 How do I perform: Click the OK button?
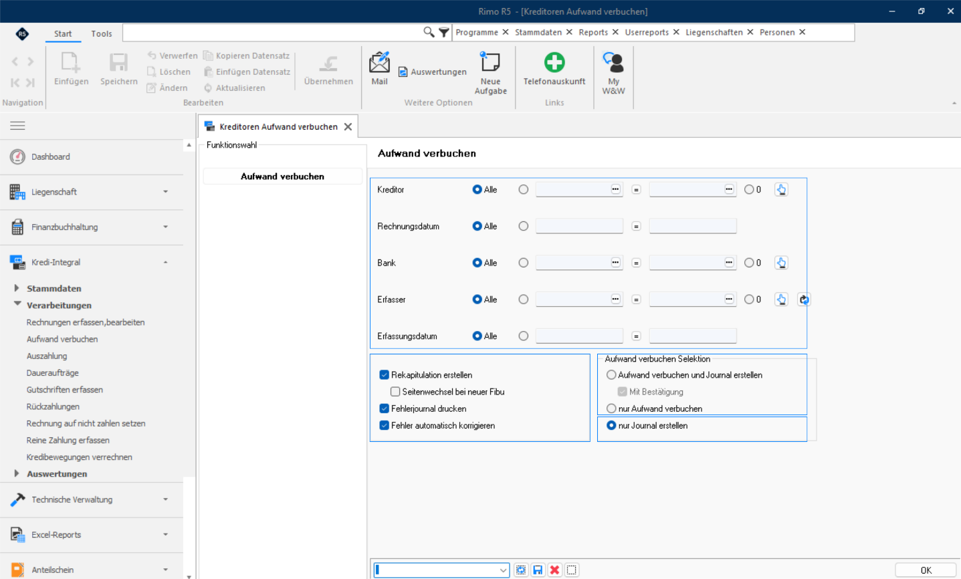[926, 570]
